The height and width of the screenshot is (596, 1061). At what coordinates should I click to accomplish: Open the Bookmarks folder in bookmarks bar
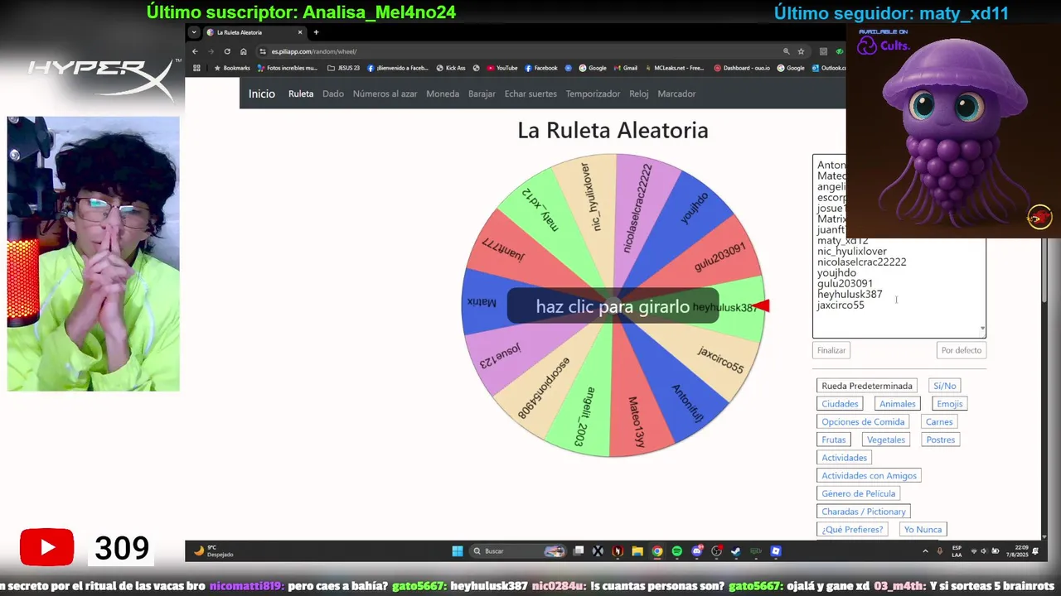coord(231,68)
